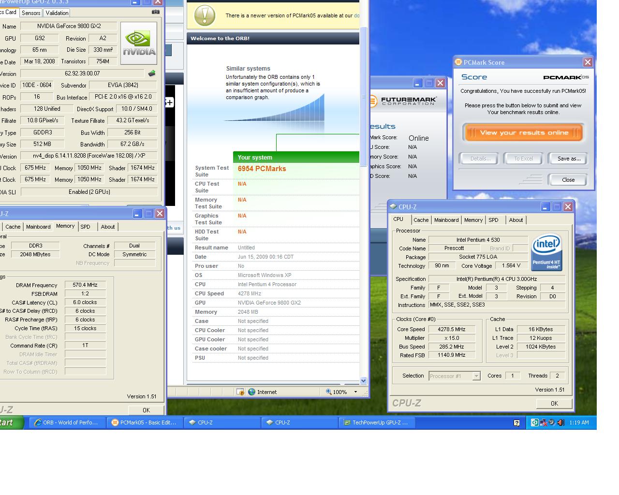619x495 pixels.
Task: Click the Core Speed 4278.5 MHz field
Action: click(452, 329)
